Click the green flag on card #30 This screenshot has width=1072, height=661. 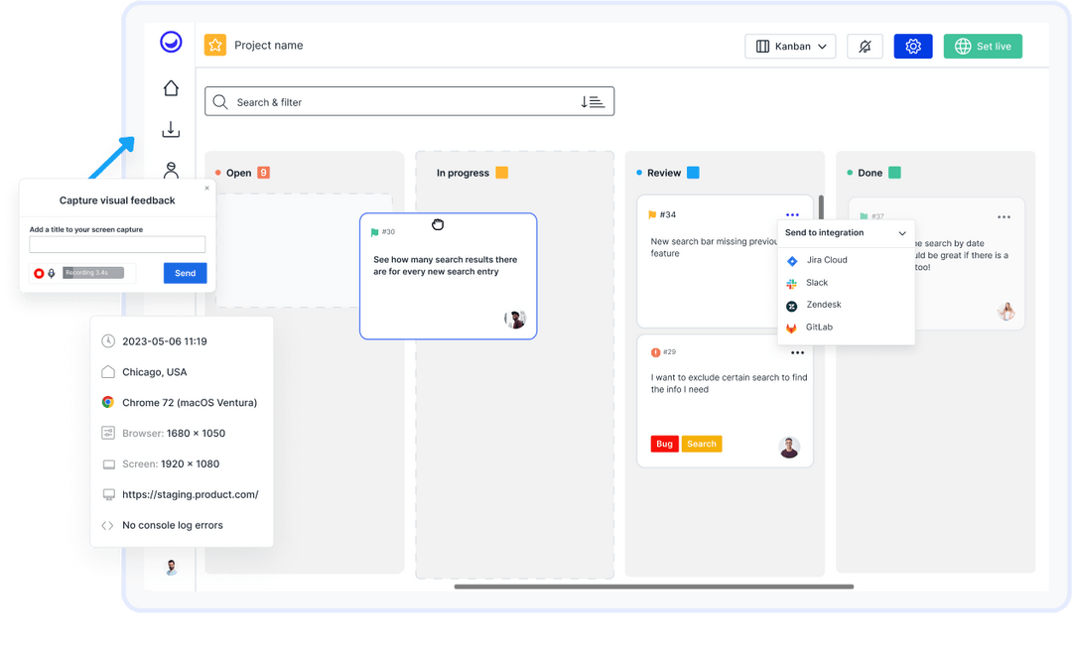pyautogui.click(x=374, y=232)
